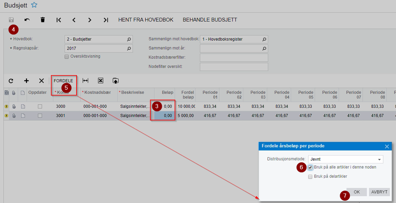Click Fordel beløp cell 5 000,00

click(x=185, y=116)
